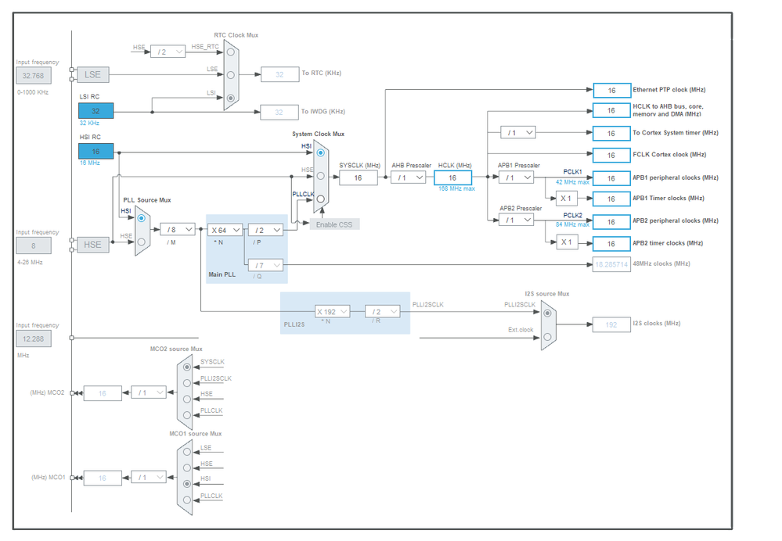Open the PLL /M divider dropdown
The image size is (782, 541).
[x=178, y=229]
